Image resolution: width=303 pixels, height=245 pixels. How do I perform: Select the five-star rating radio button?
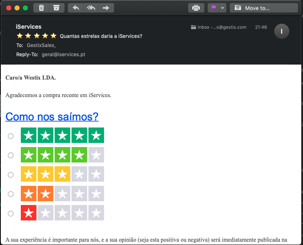pos(11,136)
